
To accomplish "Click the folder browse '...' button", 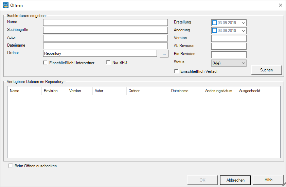I will pyautogui.click(x=164, y=54).
